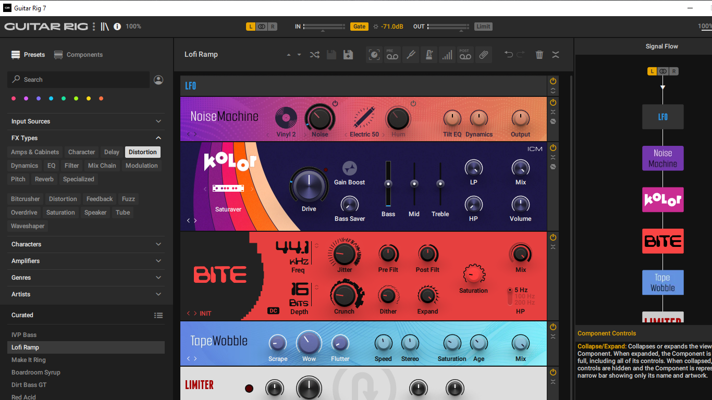Click the Bitcrusher filter tag
The height and width of the screenshot is (400, 712).
coord(26,199)
